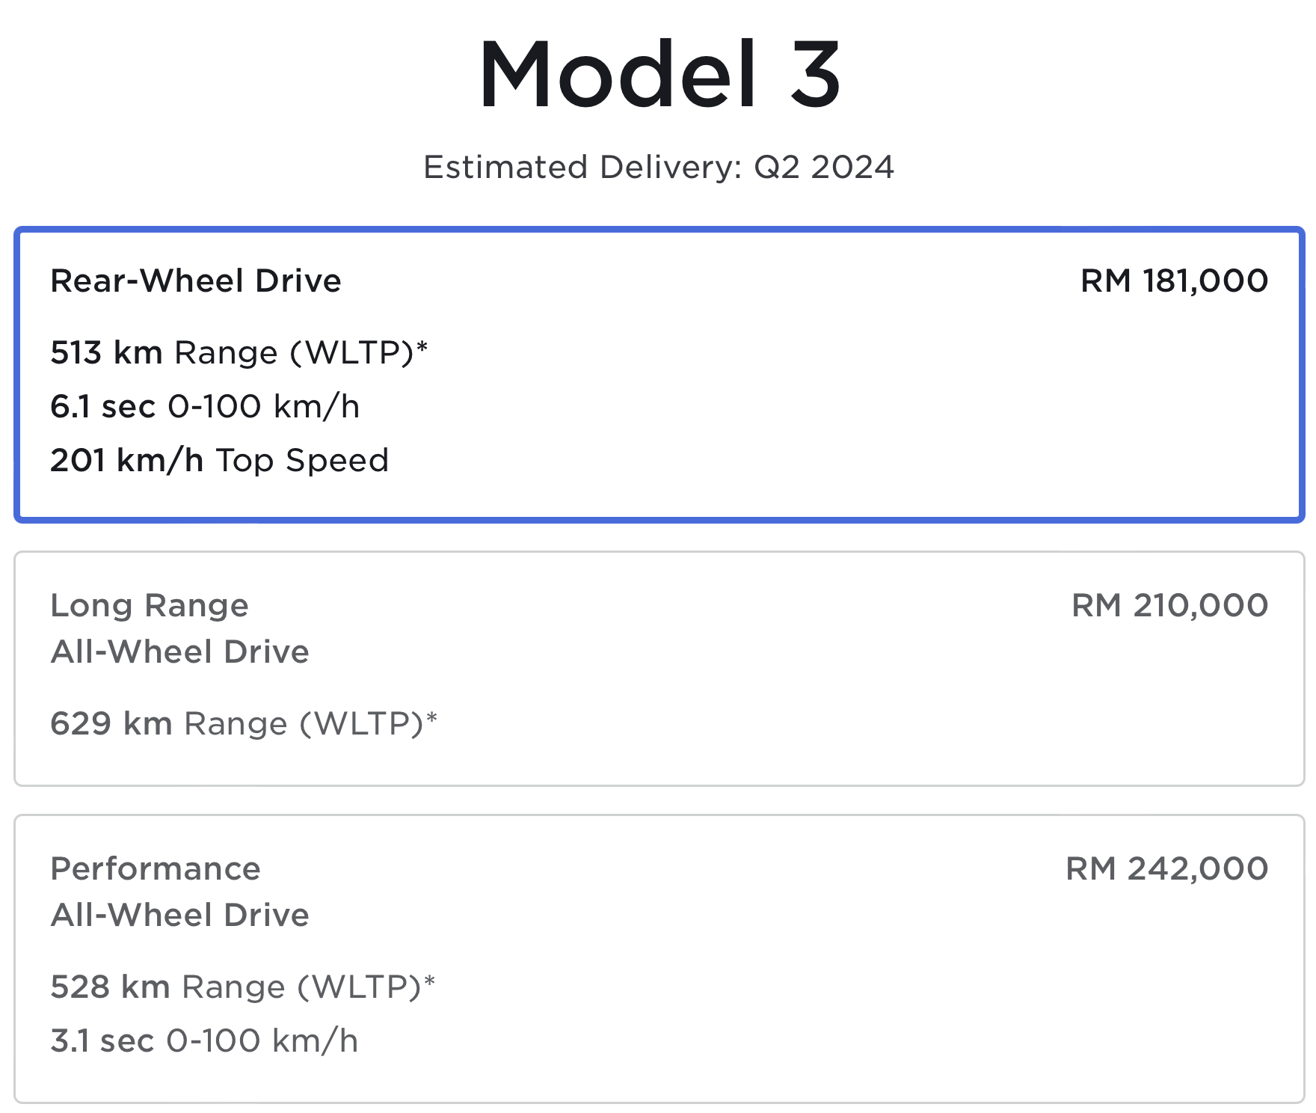Click the RM 181,000 price
The width and height of the screenshot is (1316, 1113).
coord(1174,281)
